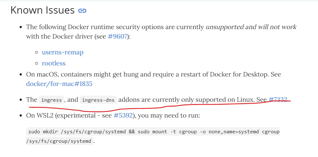Click the bullet before the ingress addons item
The image size is (318, 157).
coord(21,100)
